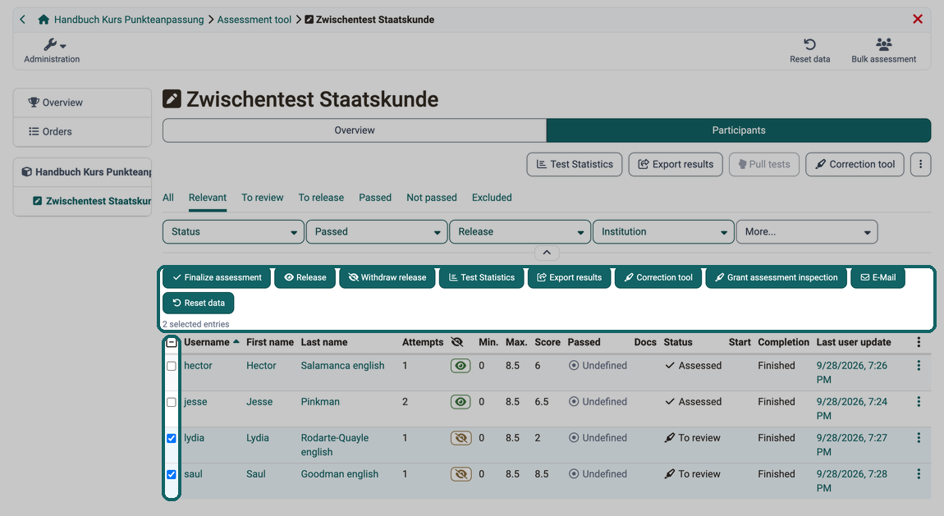Click the teal Reset data button
This screenshot has height=516, width=944.
click(x=198, y=303)
